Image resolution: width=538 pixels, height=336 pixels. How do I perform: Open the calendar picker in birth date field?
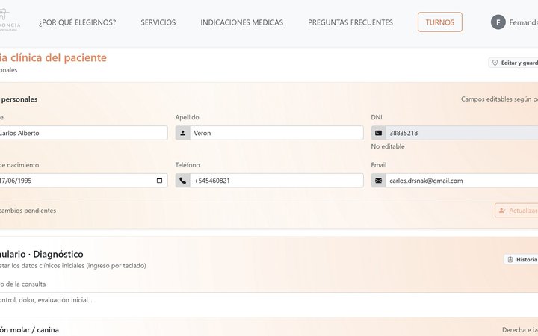(159, 181)
